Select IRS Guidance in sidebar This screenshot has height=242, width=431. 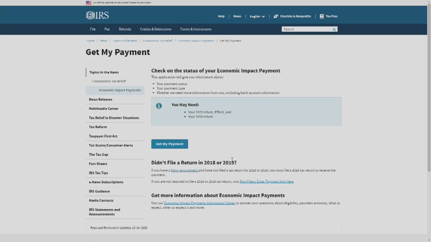(x=99, y=191)
